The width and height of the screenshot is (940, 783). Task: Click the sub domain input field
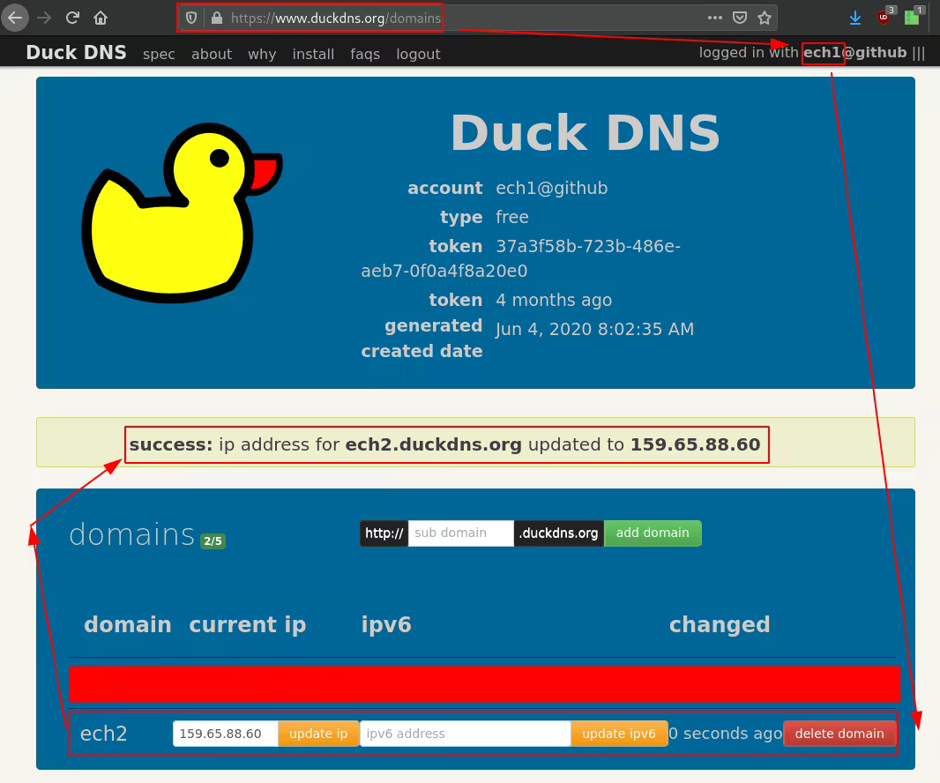pyautogui.click(x=460, y=533)
